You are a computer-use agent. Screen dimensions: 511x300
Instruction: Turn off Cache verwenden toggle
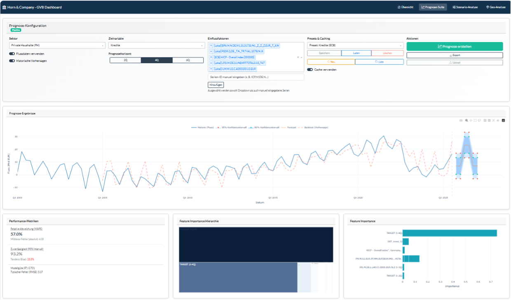coord(310,70)
